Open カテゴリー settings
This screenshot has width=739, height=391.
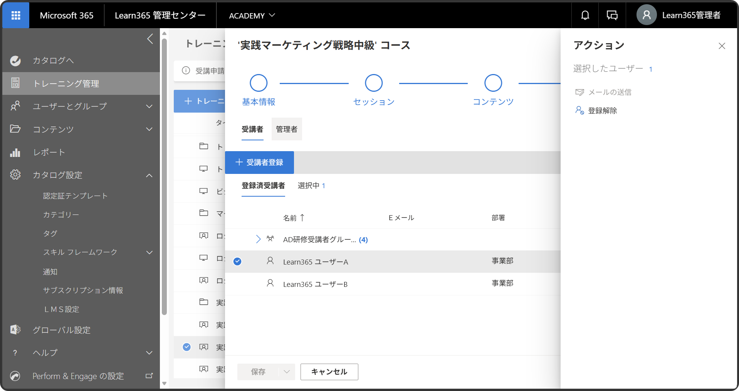point(61,215)
